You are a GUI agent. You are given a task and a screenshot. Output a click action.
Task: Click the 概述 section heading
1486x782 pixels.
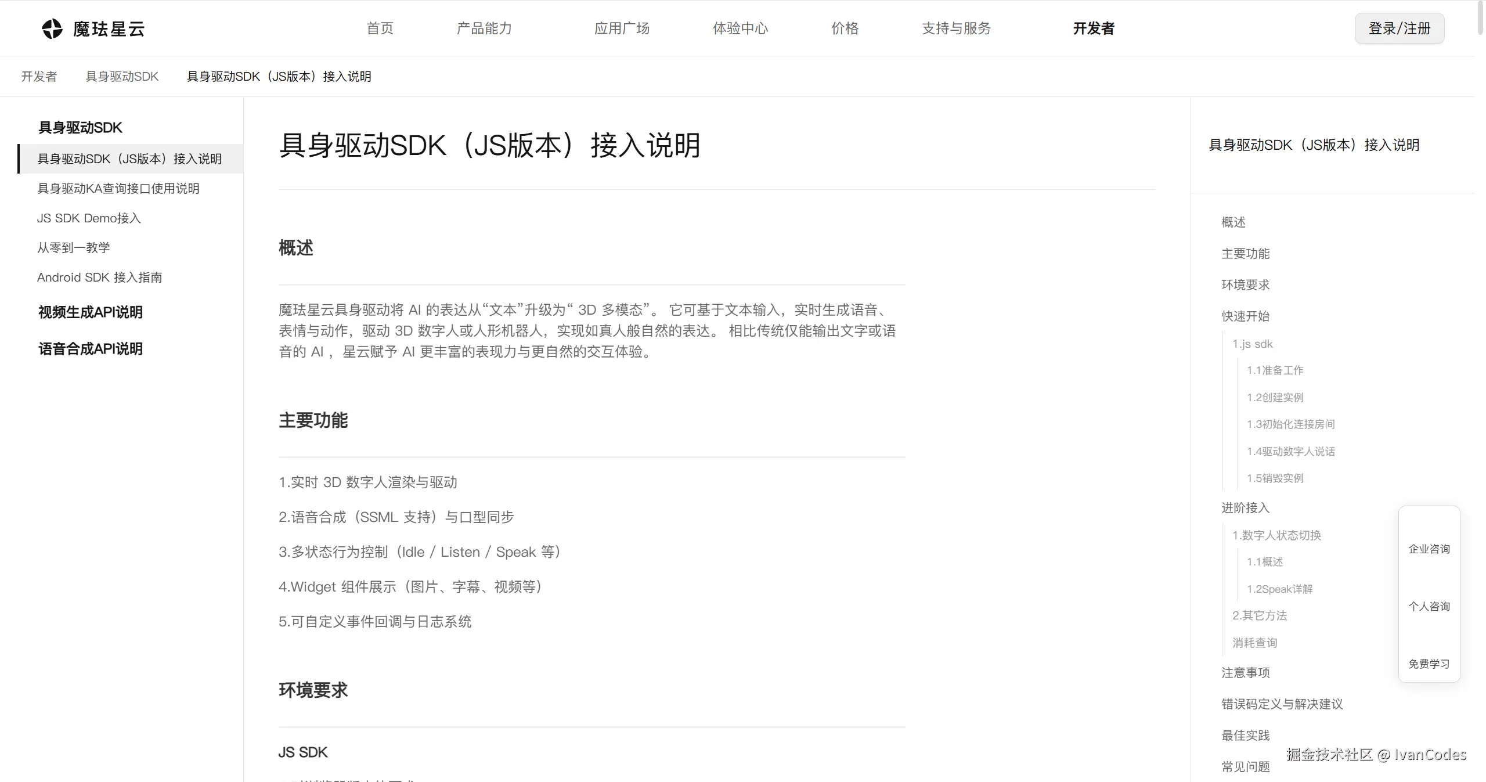click(x=296, y=248)
